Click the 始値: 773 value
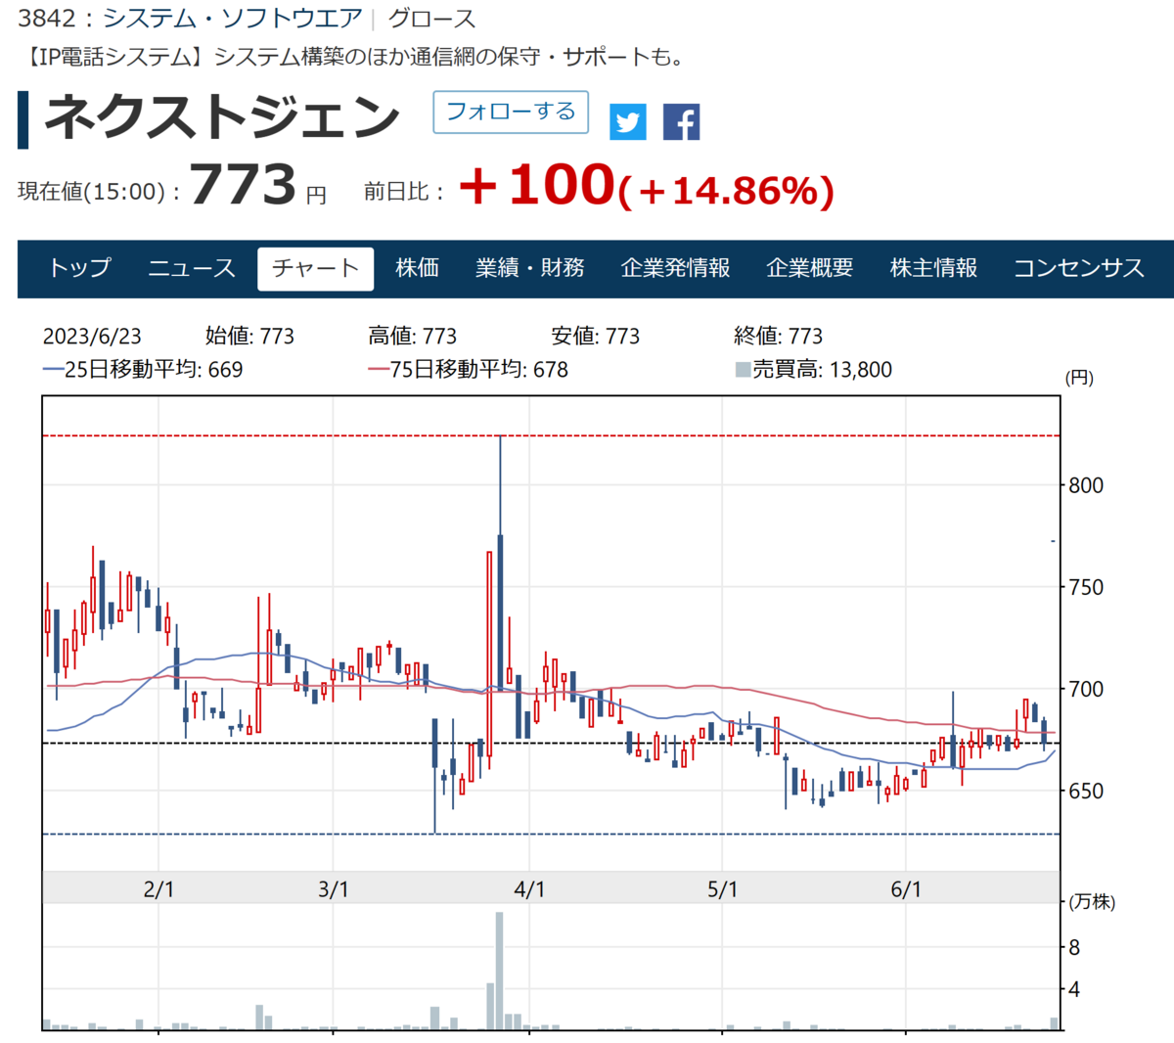This screenshot has height=1043, width=1174. 249,337
